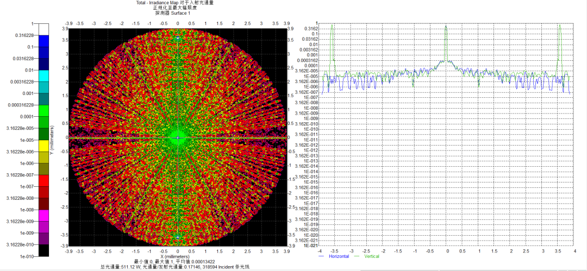The image size is (587, 271).
Task: Click the '3.162E-021' cross-section axis label
Action: tap(307, 240)
